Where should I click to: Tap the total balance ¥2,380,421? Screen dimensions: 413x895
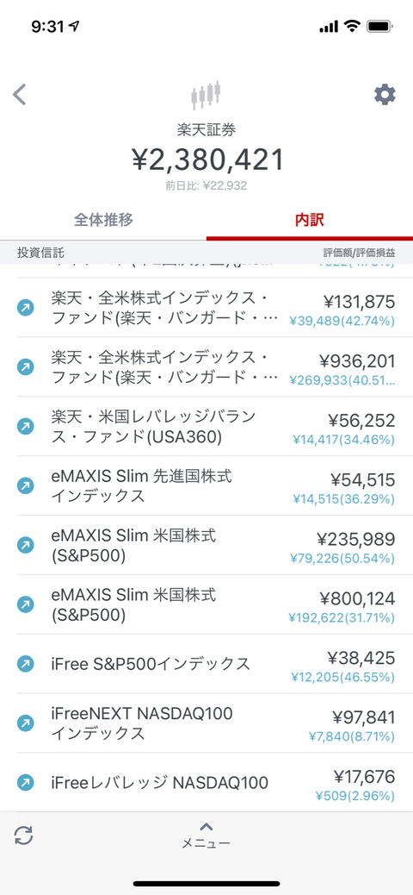207,160
